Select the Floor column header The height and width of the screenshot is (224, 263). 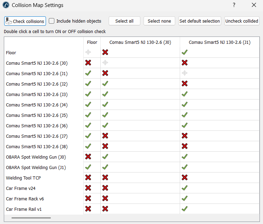click(92, 42)
